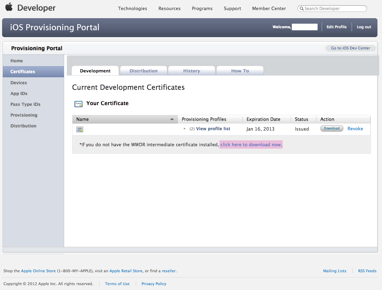Focus the Search Developer field
This screenshot has width=382, height=290.
coord(332,8)
